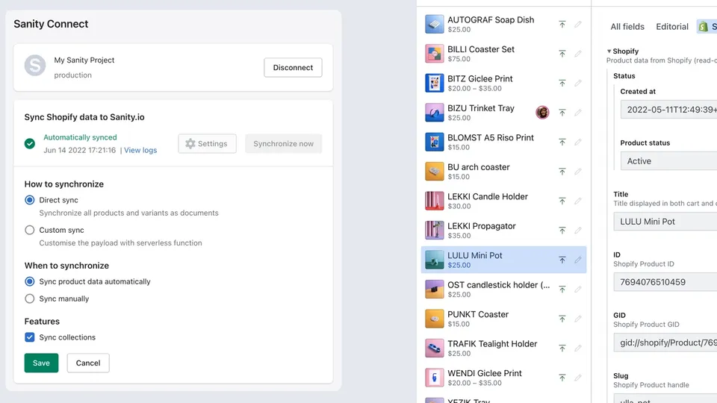The height and width of the screenshot is (403, 717).
Task: Click publish arrow icon for LEKKI Candle Holder
Action: click(x=562, y=201)
